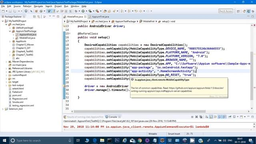
Task: Open the Debug button dropdown arrow
Action: click(x=79, y=11)
